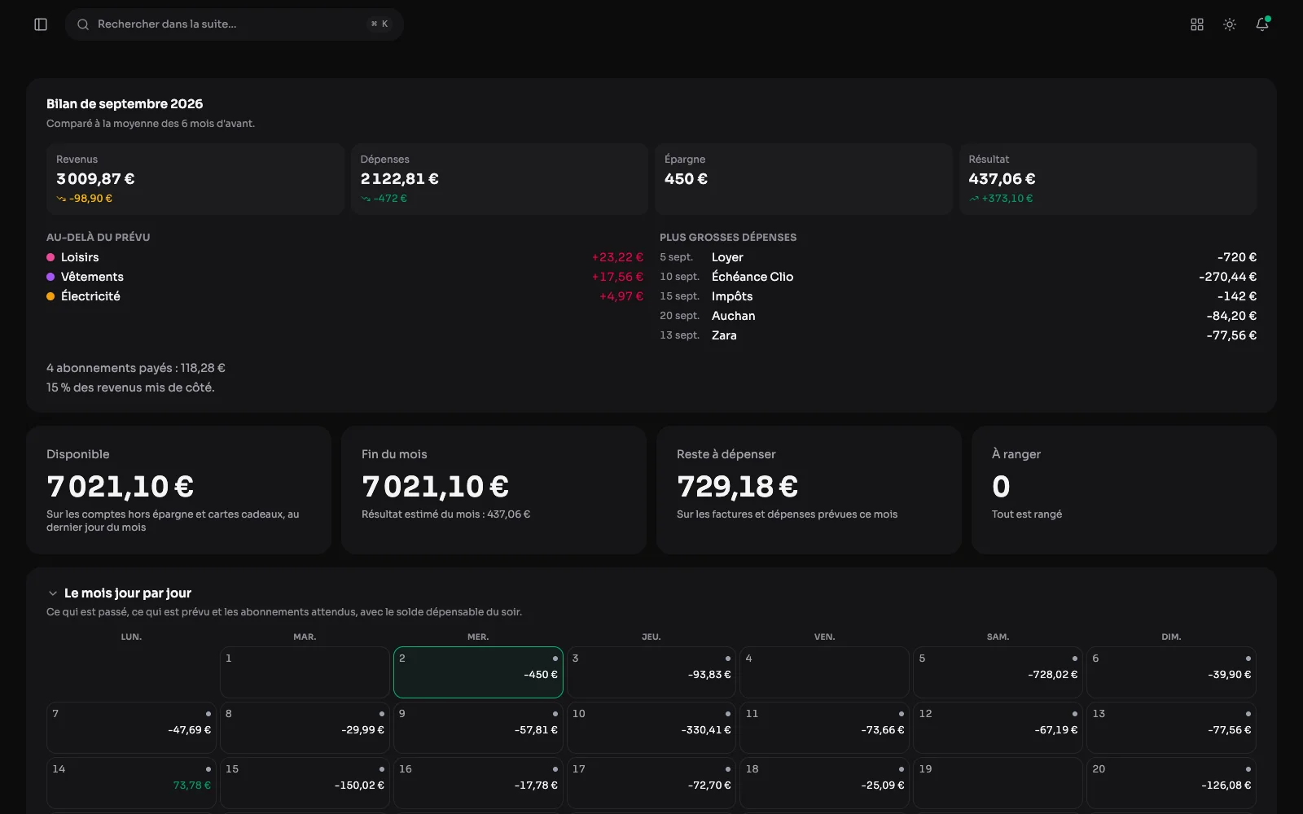This screenshot has height=814, width=1303.
Task: Open the Épargne summary card
Action: pyautogui.click(x=804, y=179)
